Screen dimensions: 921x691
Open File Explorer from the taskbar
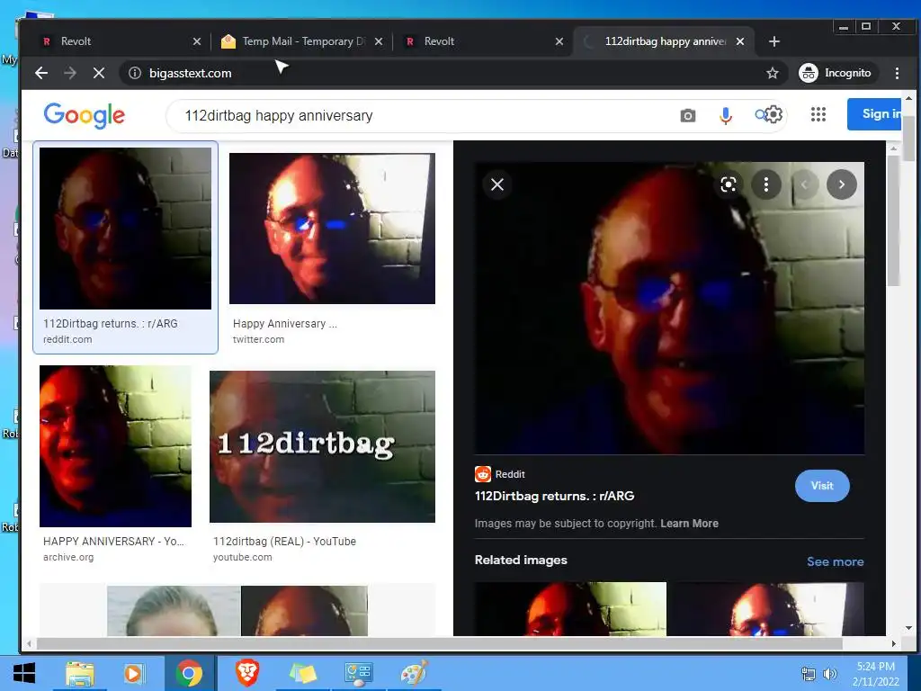click(80, 673)
